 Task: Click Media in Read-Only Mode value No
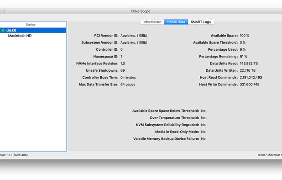[x=203, y=132]
